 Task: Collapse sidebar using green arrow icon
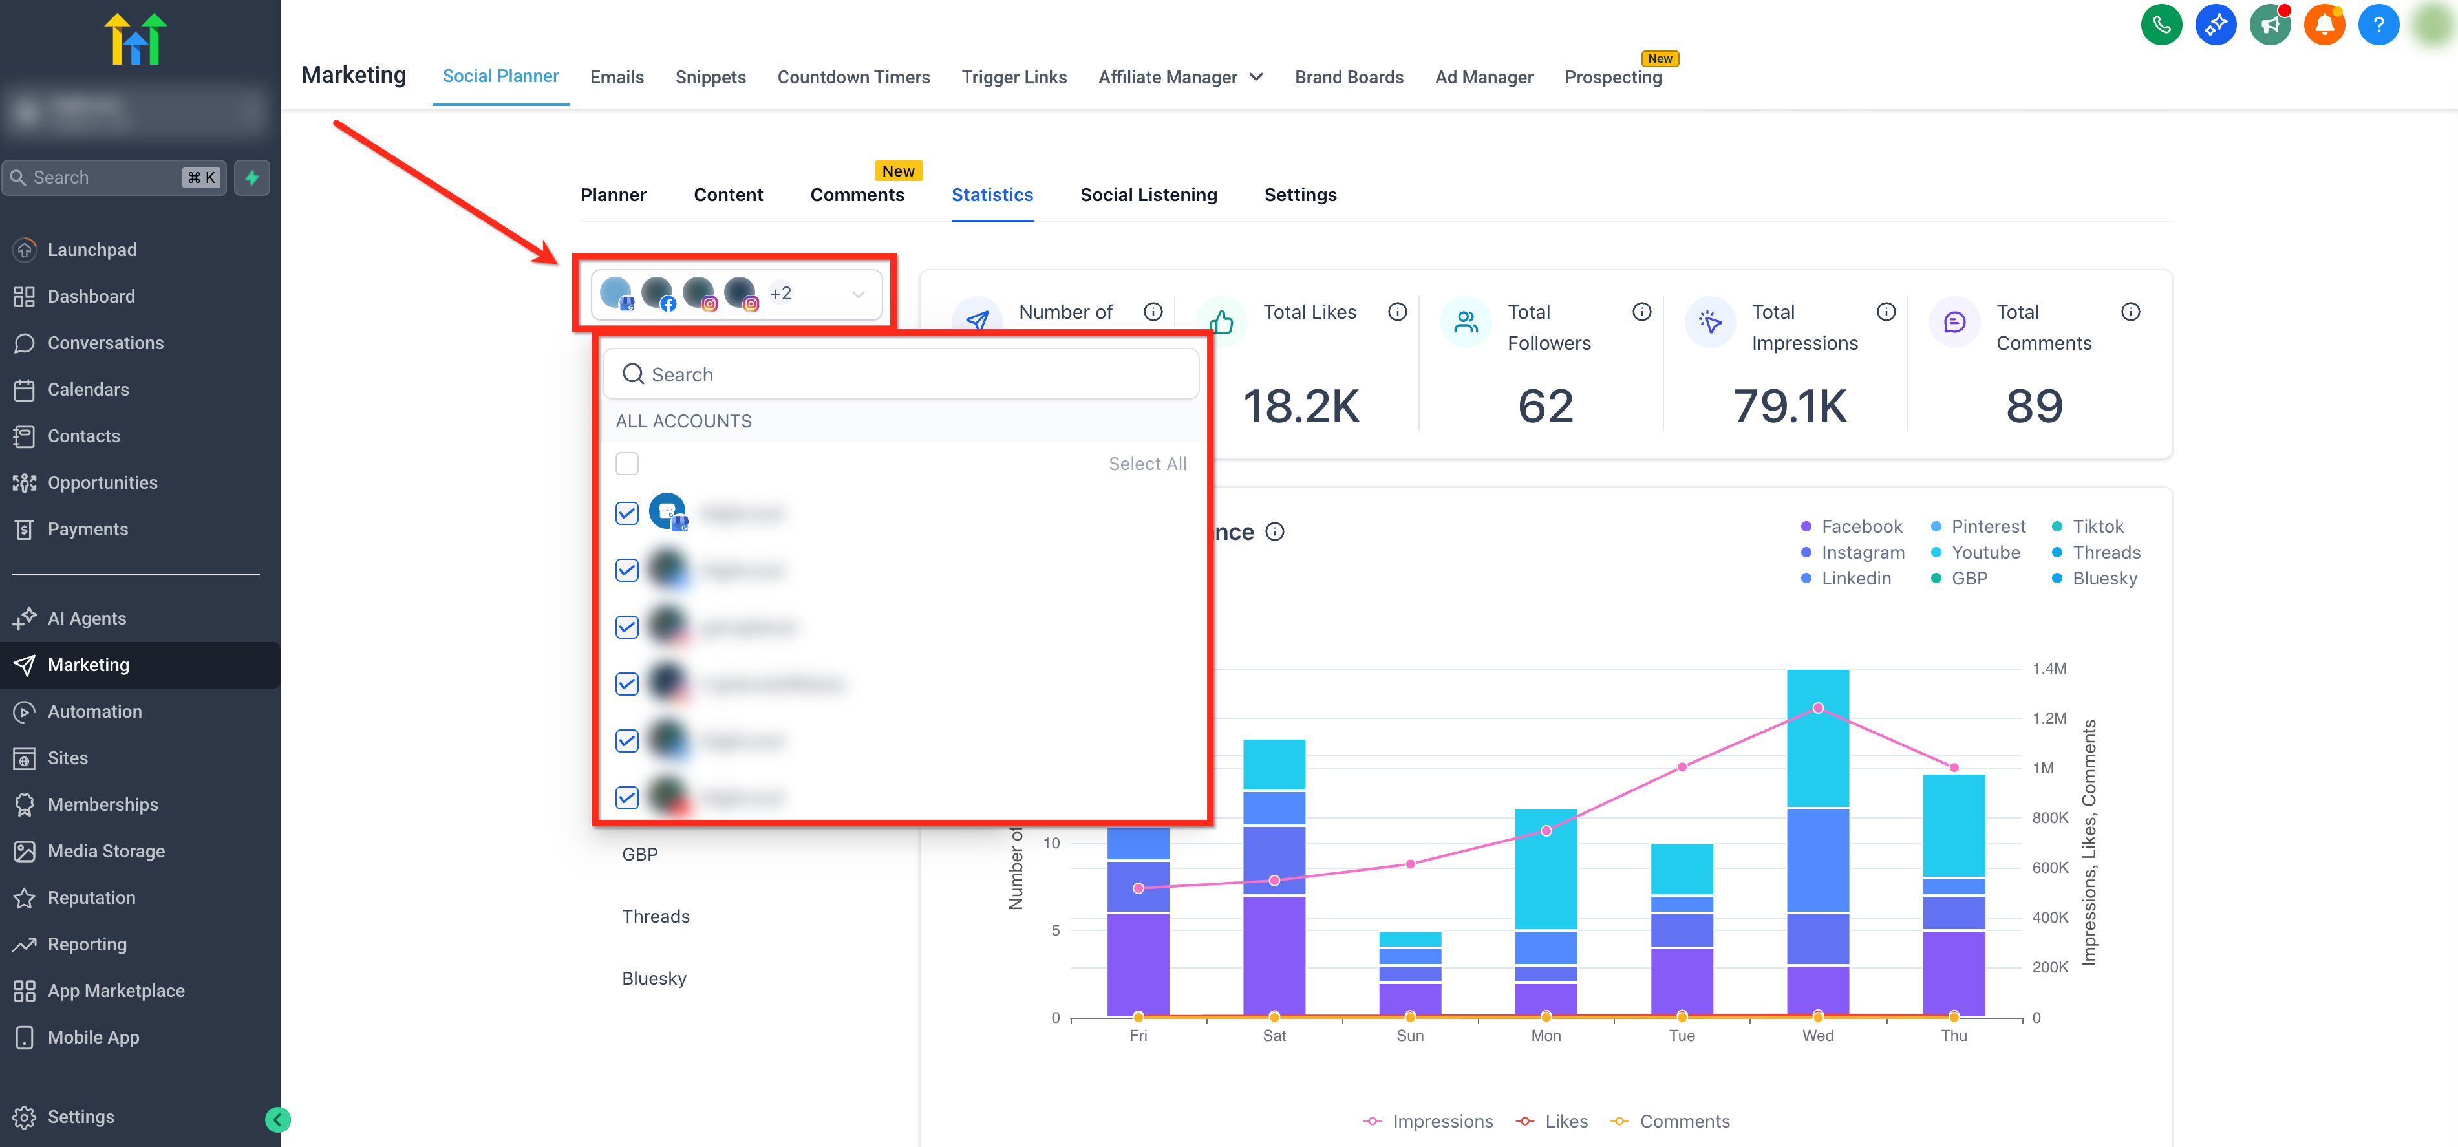click(x=277, y=1119)
